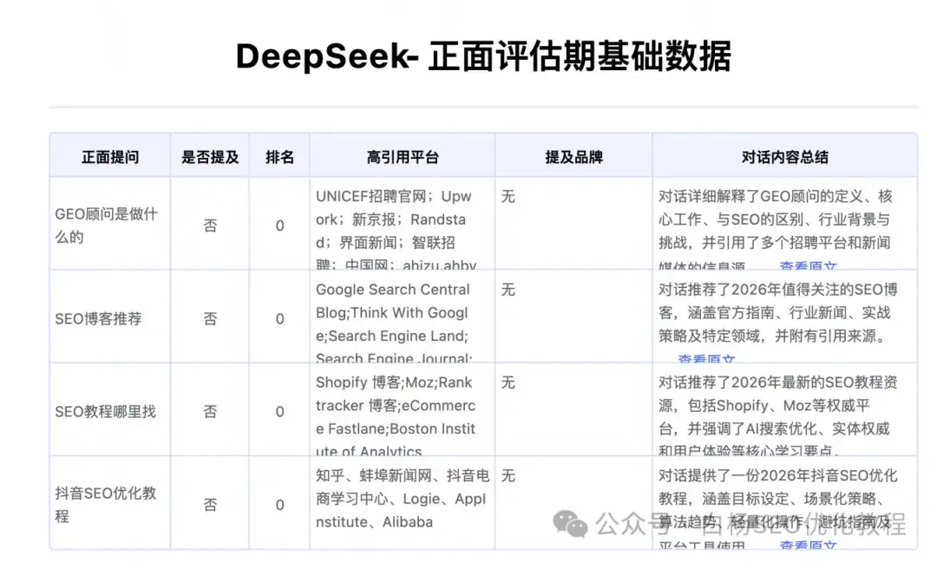This screenshot has height=562, width=937.
Task: Open 查看原文 link in GEO顾问 row
Action: coord(808,265)
